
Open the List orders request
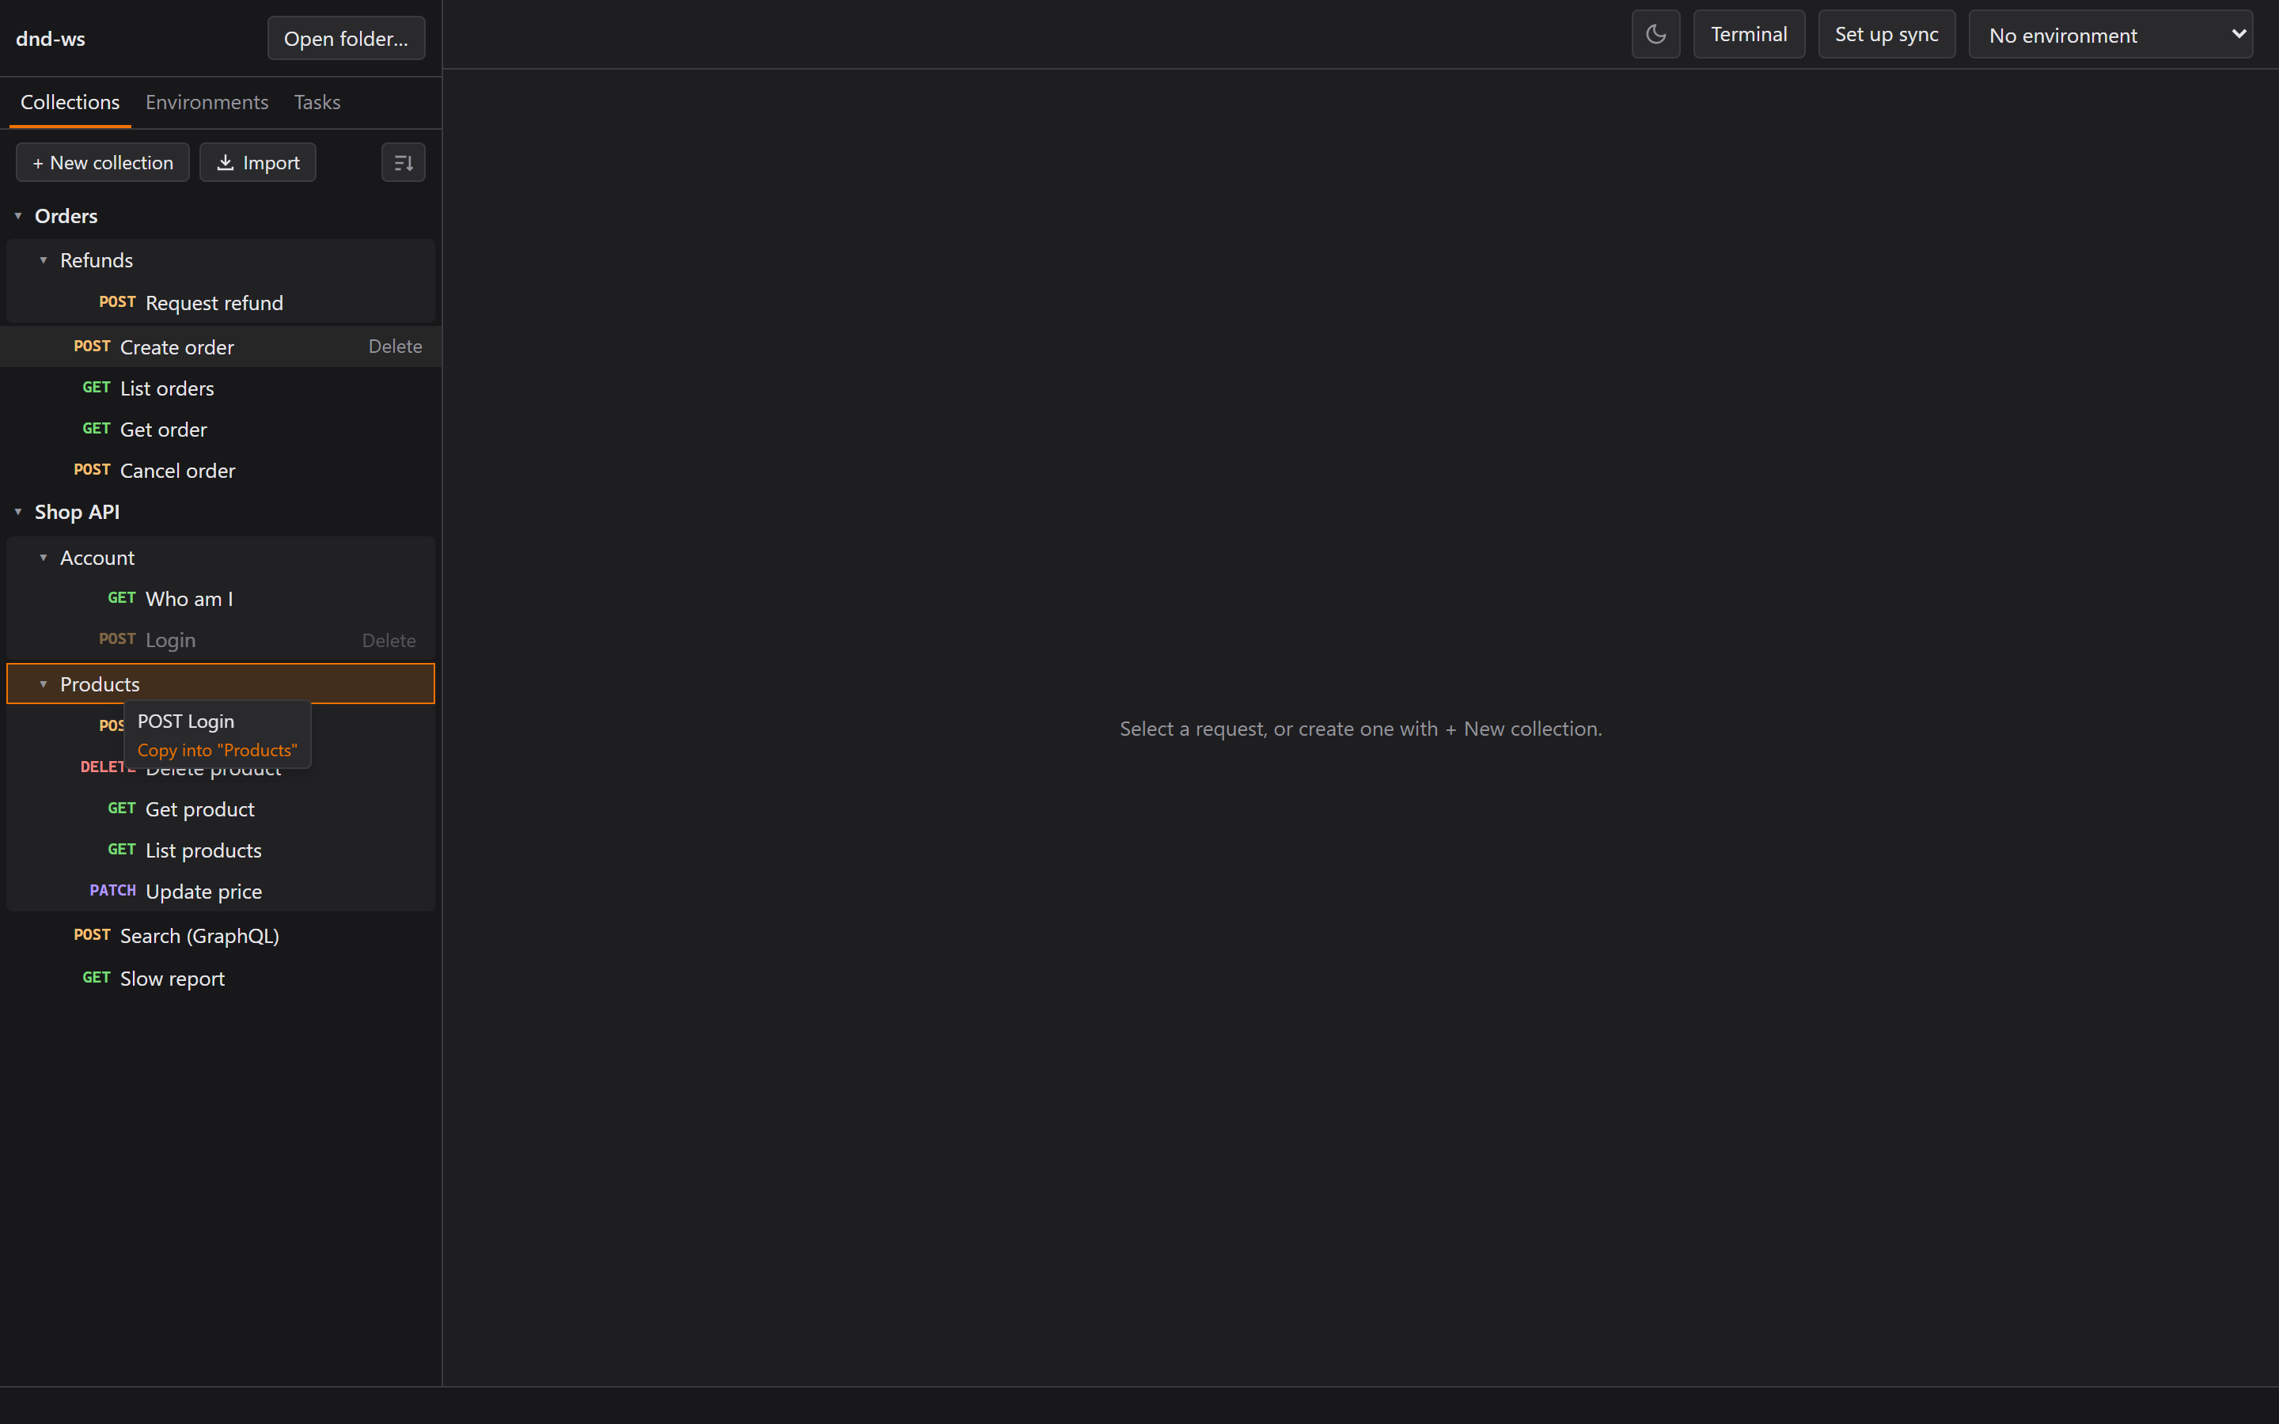[220, 388]
